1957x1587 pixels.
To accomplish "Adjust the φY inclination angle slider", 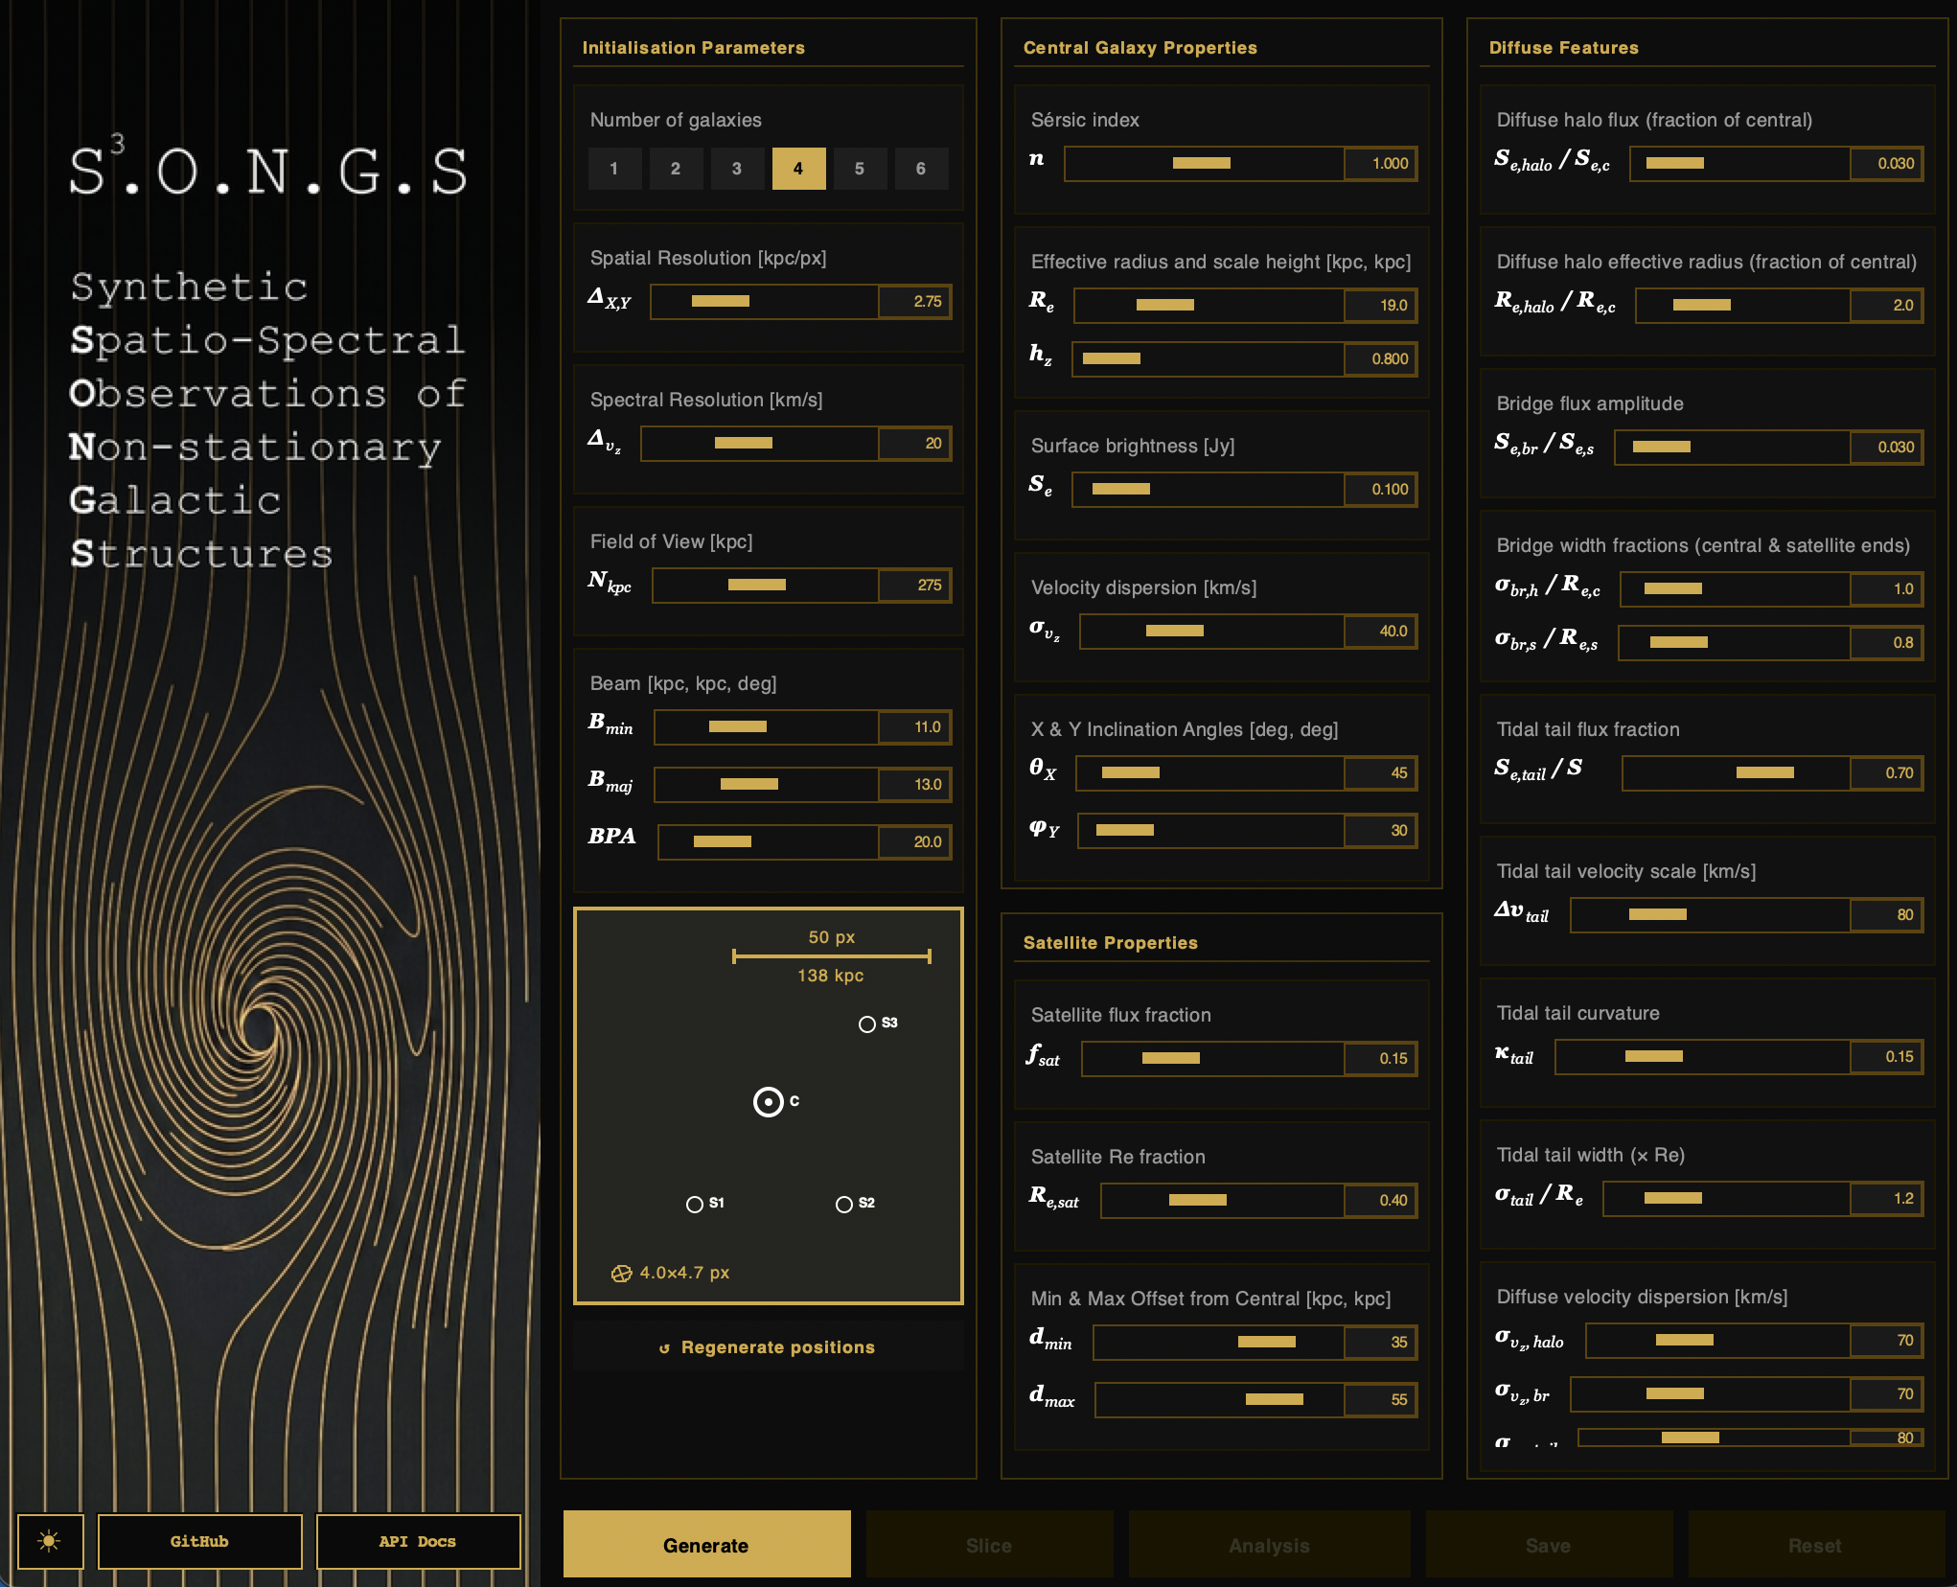I will [1210, 831].
